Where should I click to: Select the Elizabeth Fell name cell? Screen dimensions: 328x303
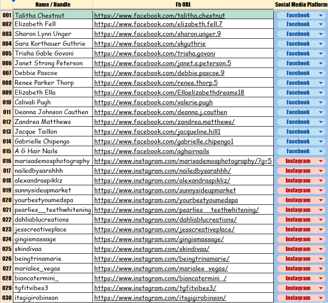pos(53,24)
